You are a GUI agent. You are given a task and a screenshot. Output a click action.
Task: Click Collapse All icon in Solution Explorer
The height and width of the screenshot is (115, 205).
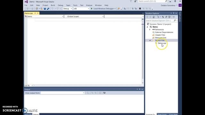[166, 17]
